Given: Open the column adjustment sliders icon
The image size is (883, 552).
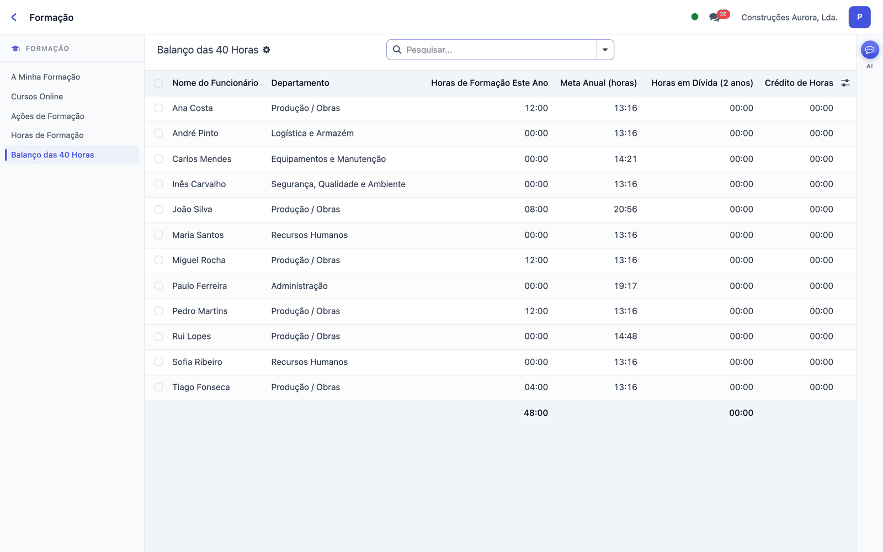Looking at the screenshot, I should point(845,83).
